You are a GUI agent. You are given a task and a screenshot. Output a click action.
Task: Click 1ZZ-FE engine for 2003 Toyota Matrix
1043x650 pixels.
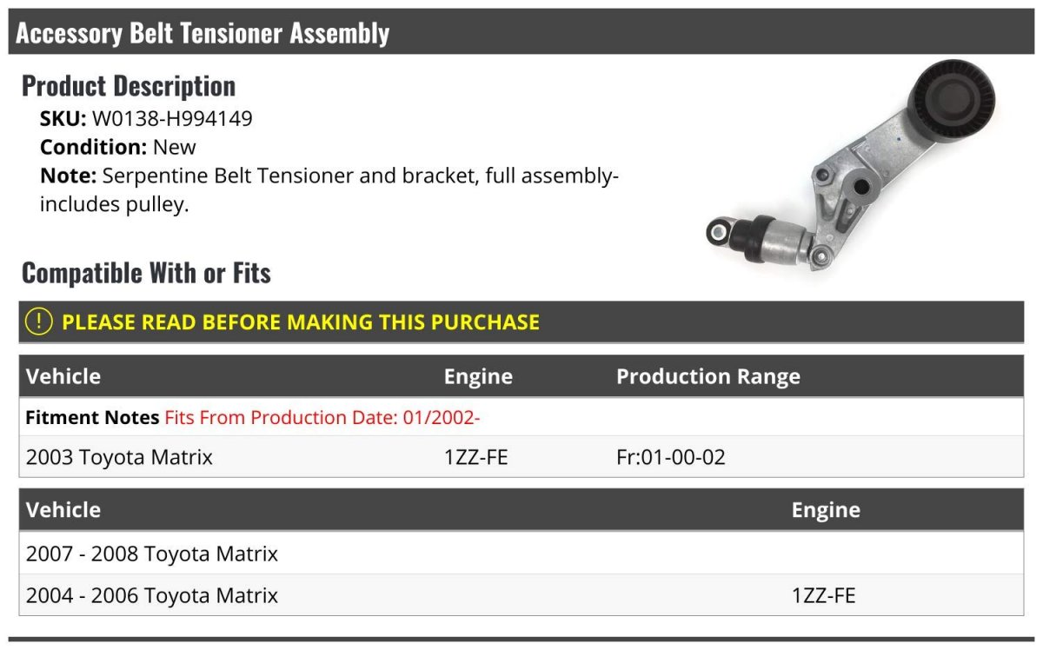click(x=475, y=457)
